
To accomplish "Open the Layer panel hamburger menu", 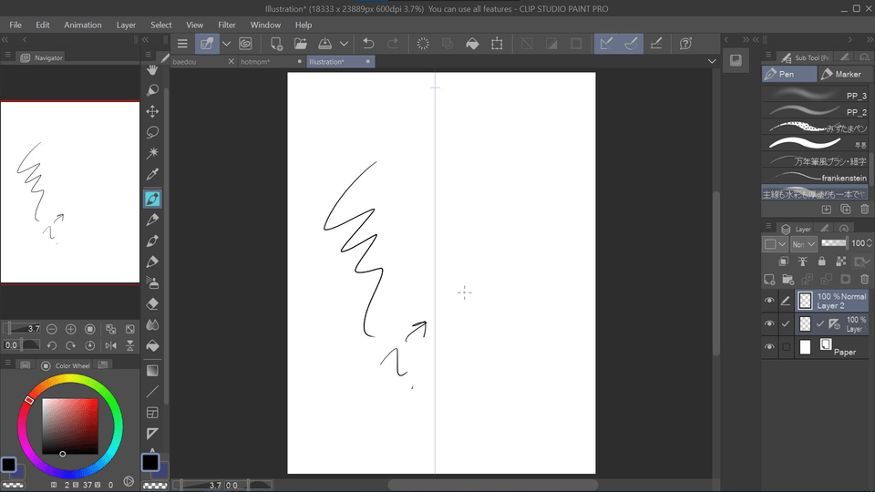I will tap(768, 227).
